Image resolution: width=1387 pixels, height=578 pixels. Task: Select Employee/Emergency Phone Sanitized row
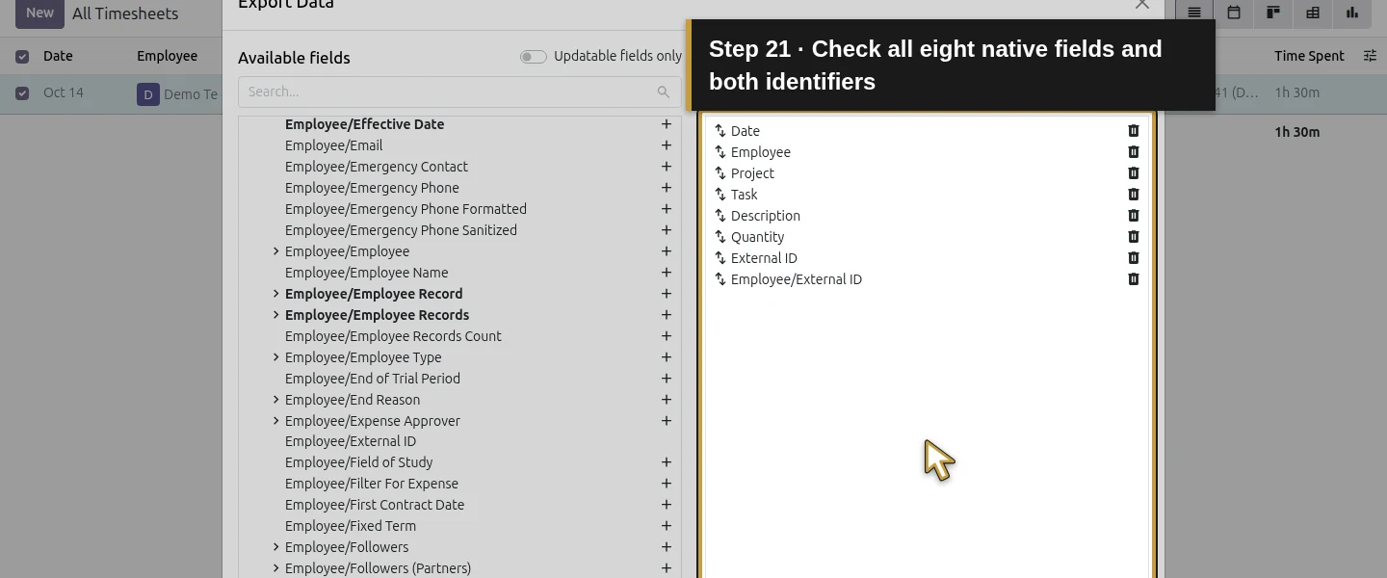coord(401,230)
